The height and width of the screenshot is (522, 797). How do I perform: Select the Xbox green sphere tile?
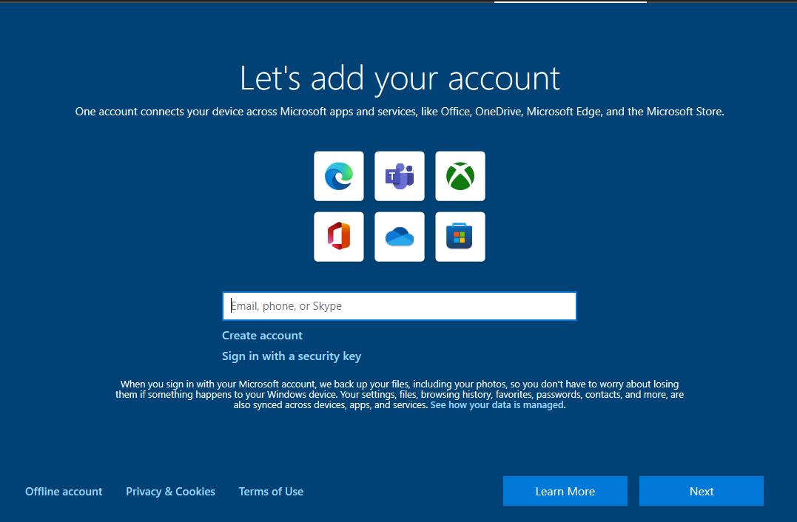[x=460, y=176]
